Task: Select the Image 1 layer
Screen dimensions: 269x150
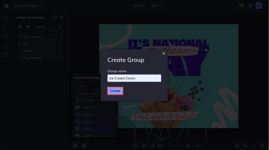Action: [94, 122]
